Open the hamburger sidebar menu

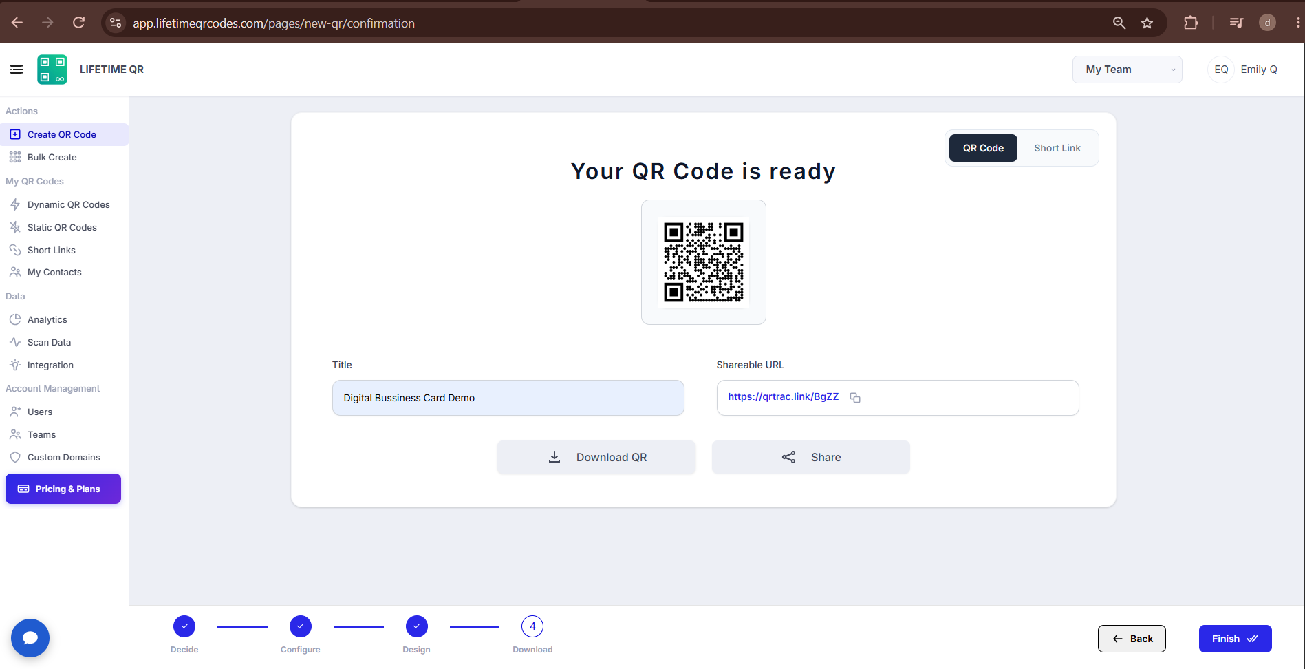[17, 70]
